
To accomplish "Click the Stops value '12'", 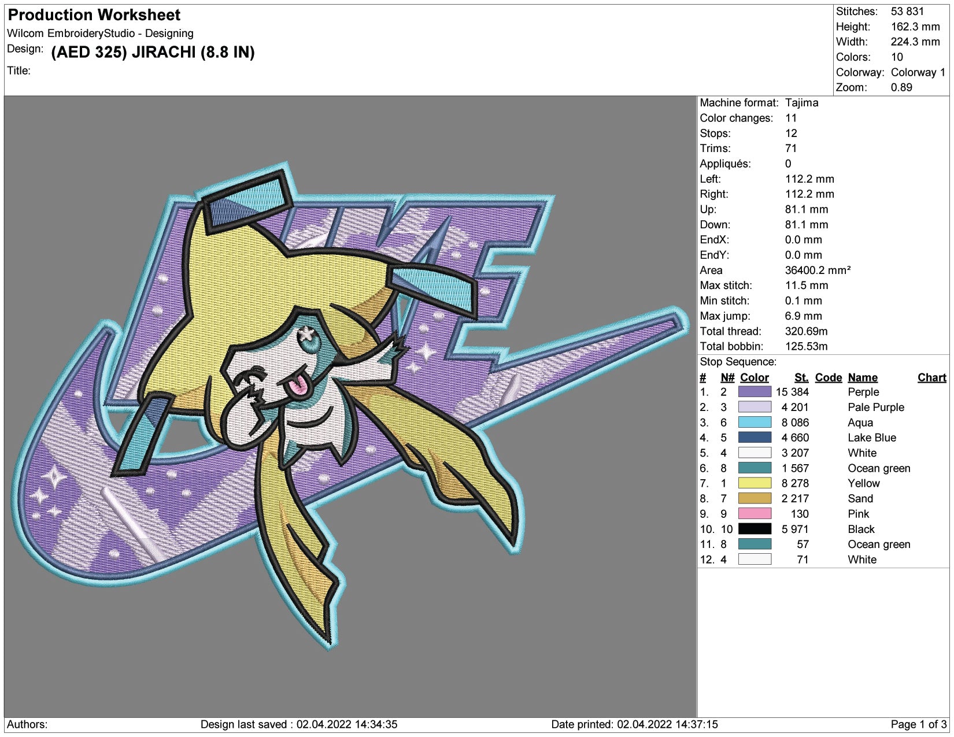I will click(791, 133).
